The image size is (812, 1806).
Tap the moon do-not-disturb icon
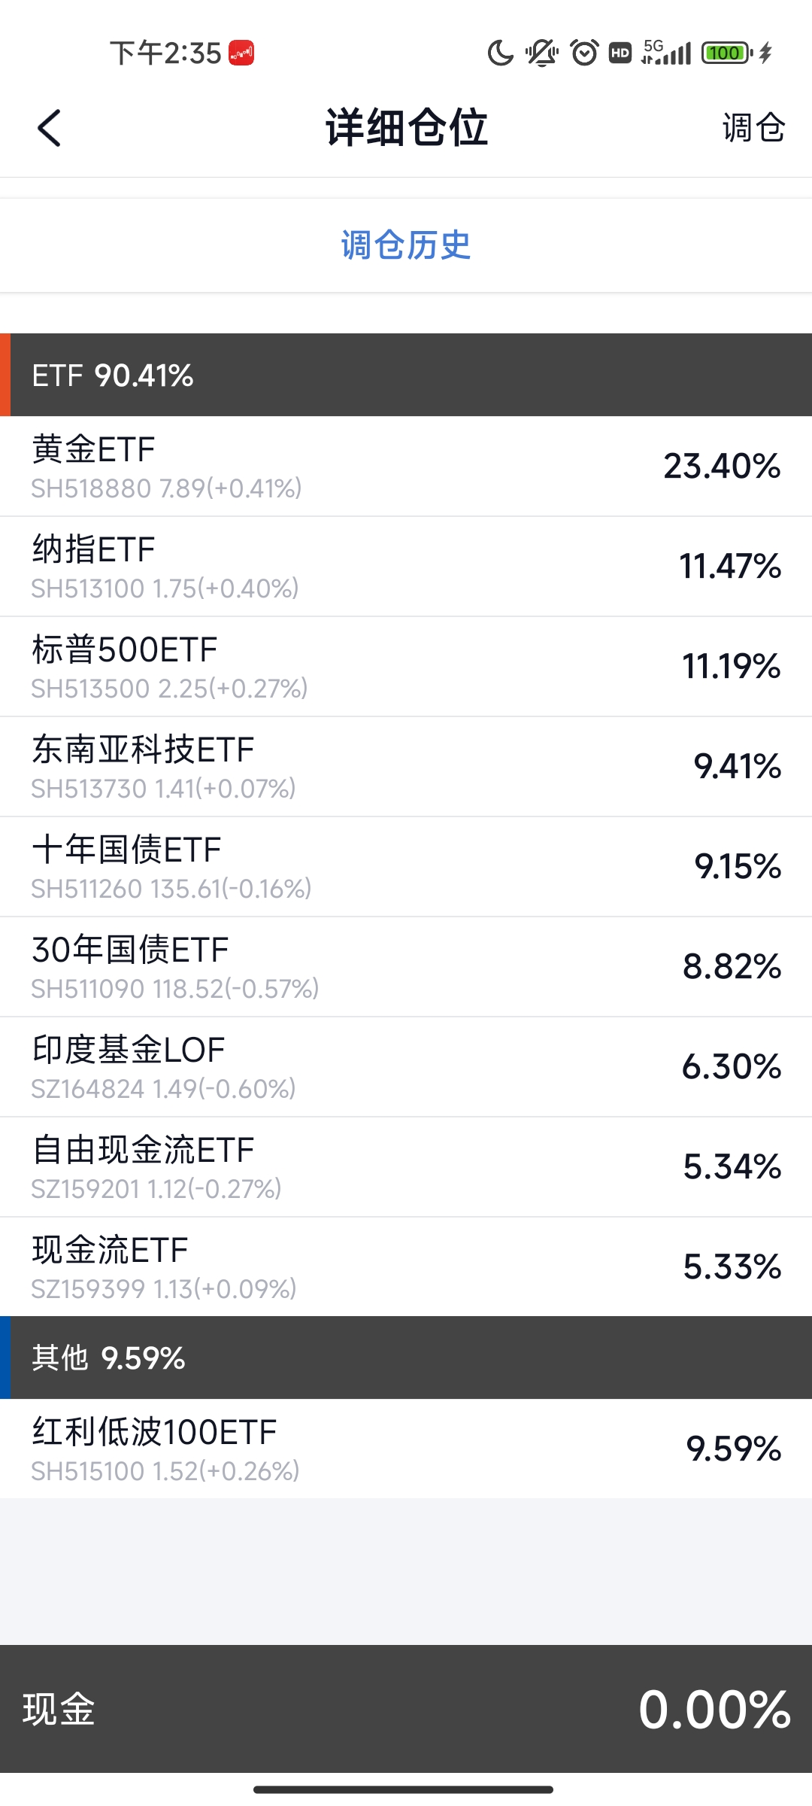[500, 53]
